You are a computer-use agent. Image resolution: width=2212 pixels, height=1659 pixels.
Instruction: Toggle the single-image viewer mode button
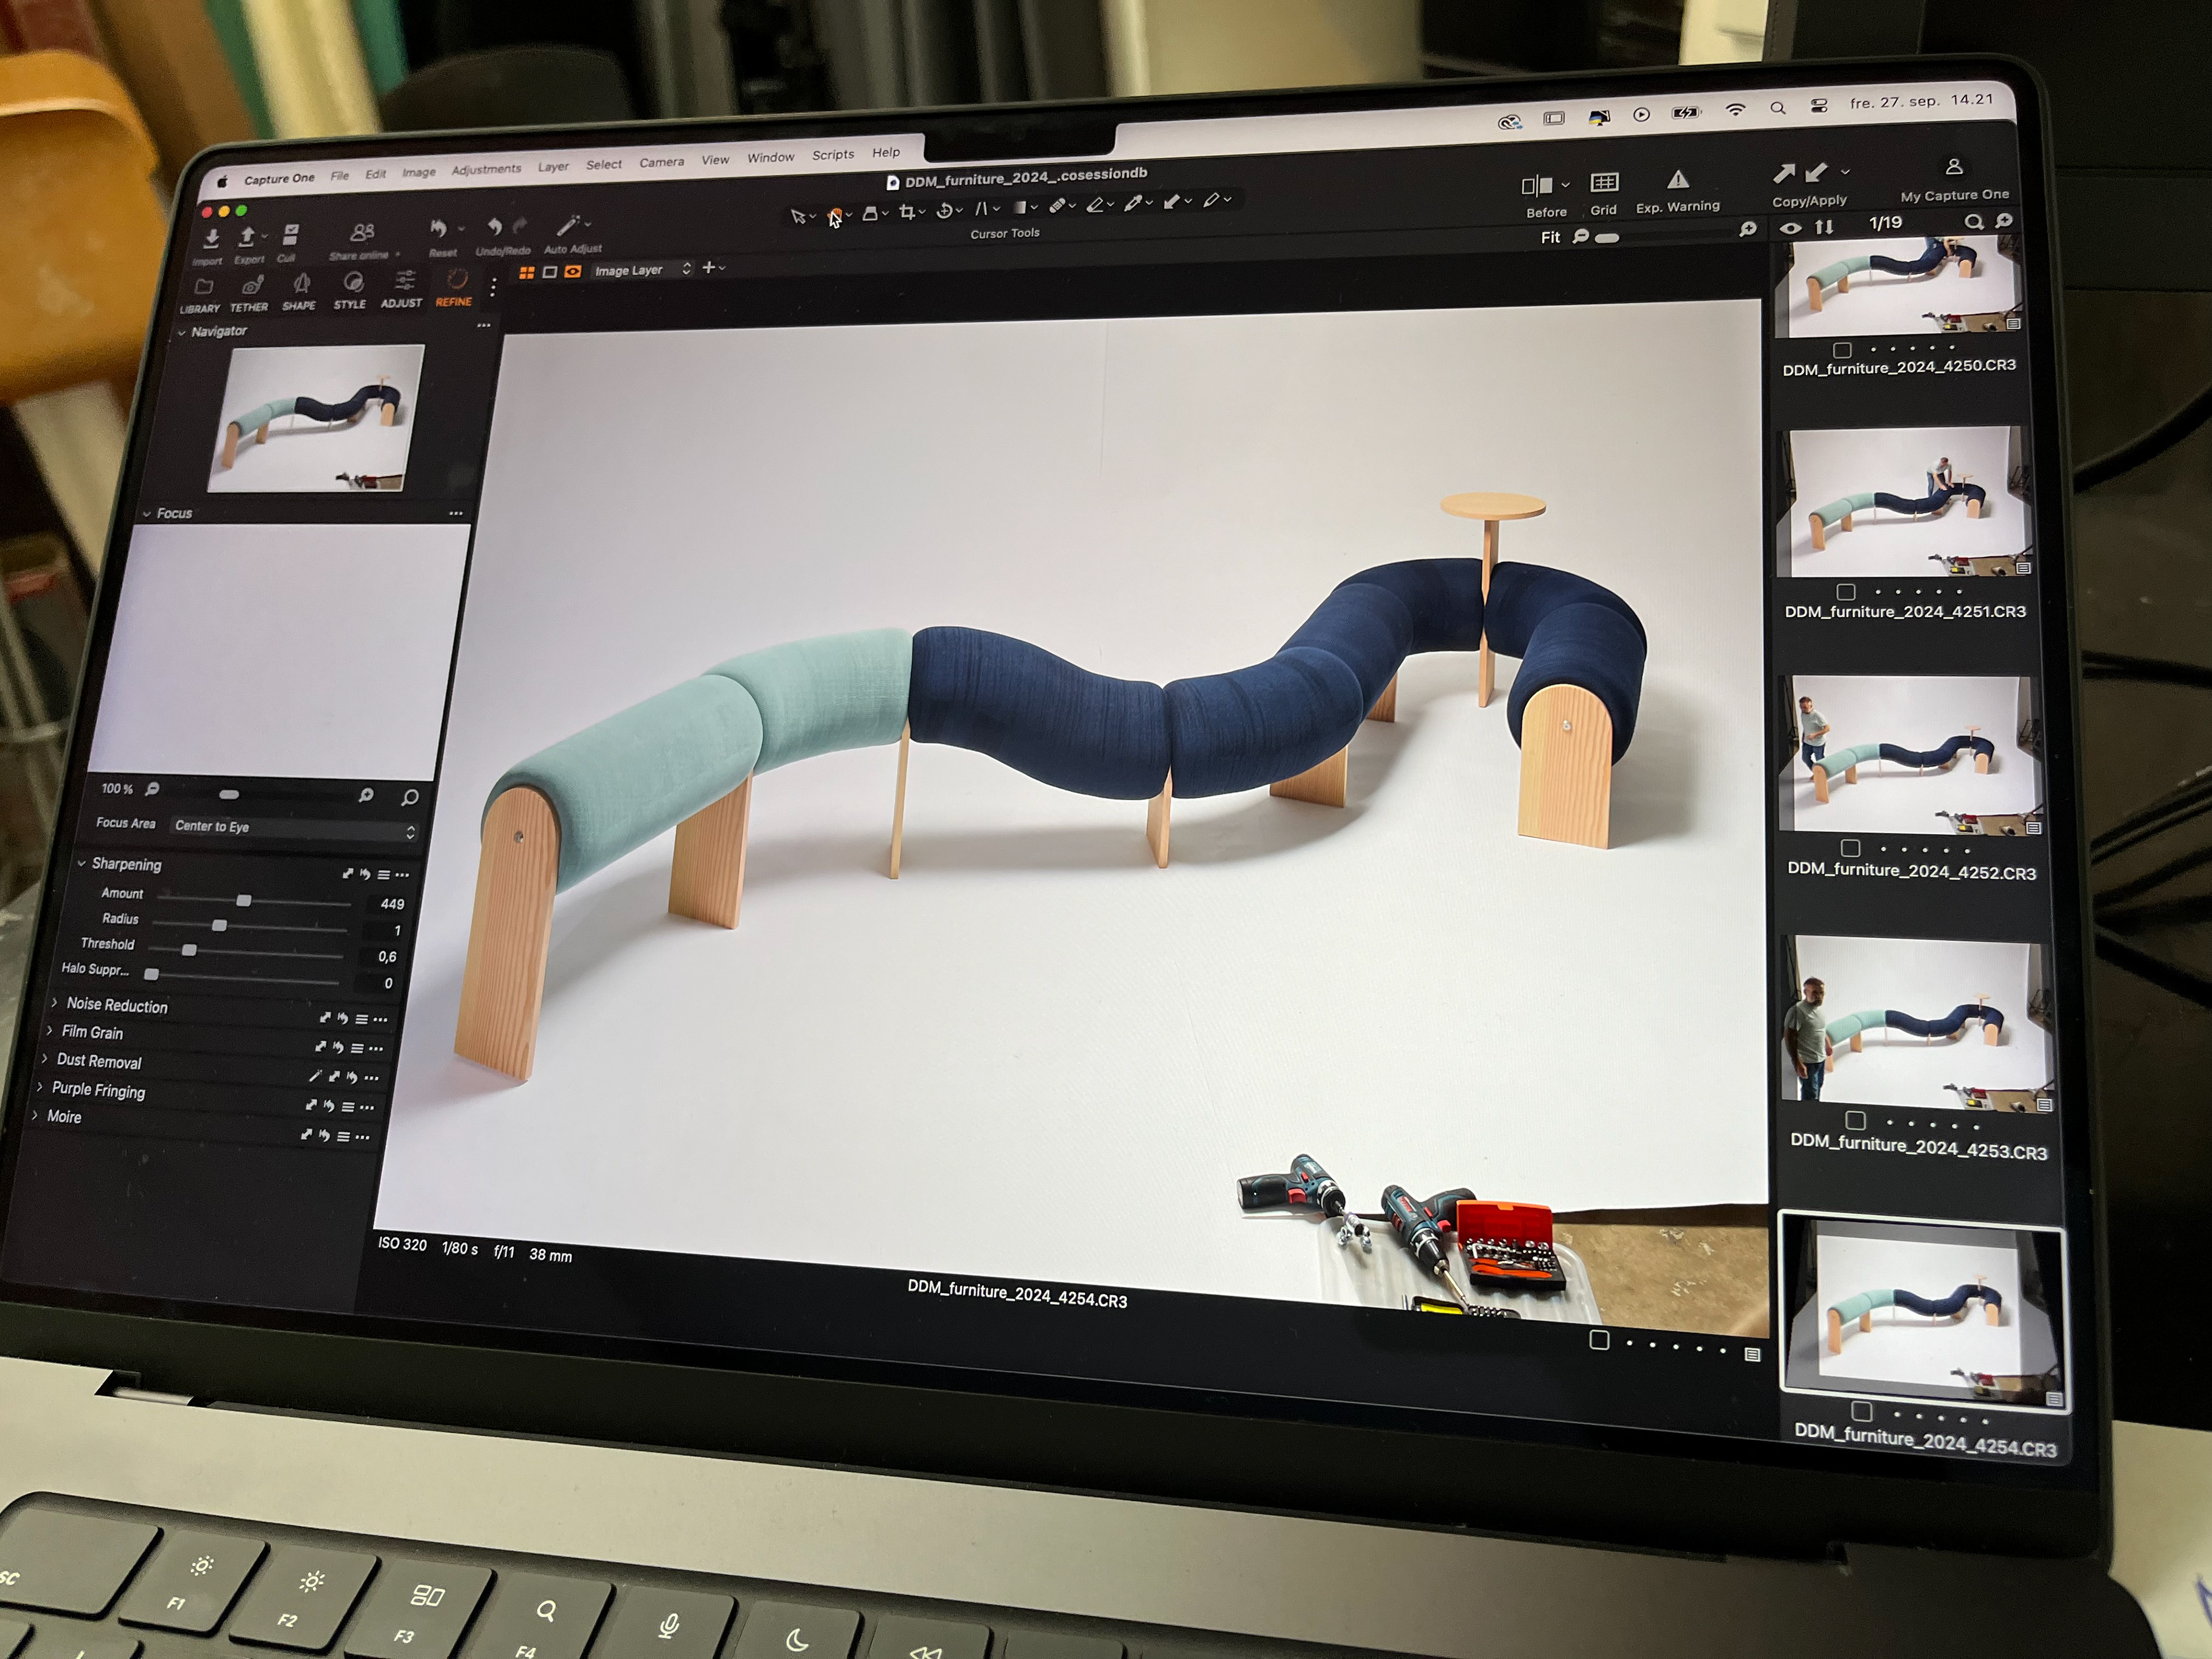pos(550,272)
